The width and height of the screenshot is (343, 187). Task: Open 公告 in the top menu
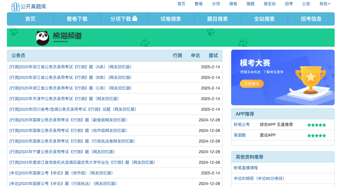pyautogui.click(x=306, y=4)
